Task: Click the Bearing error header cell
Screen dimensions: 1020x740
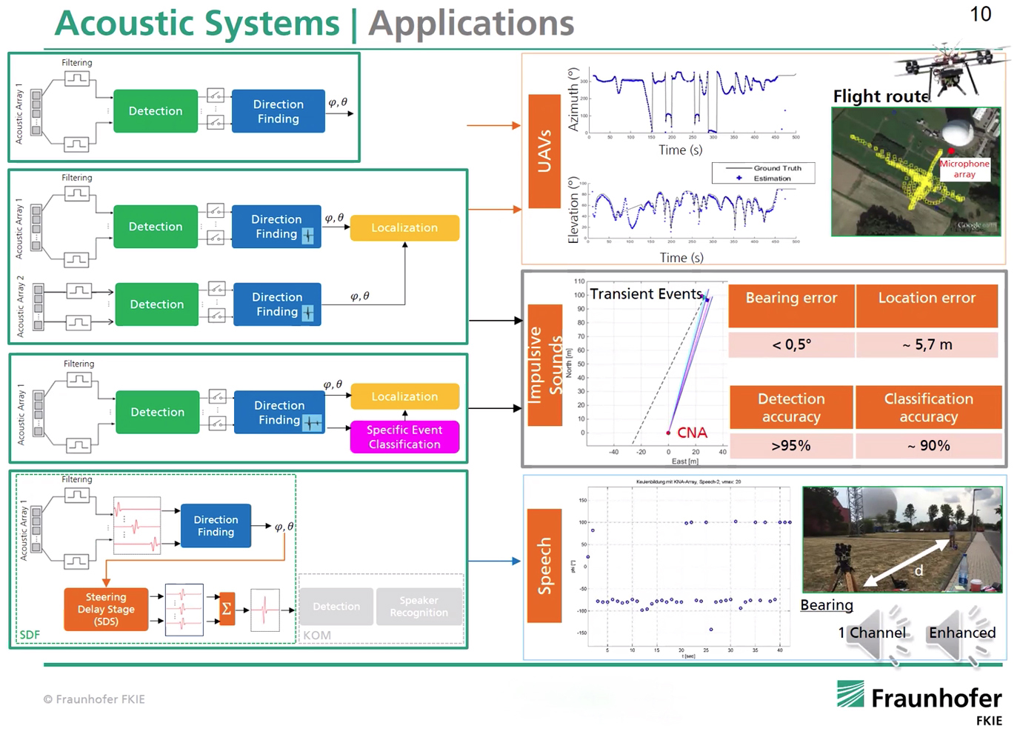Action: tap(791, 305)
